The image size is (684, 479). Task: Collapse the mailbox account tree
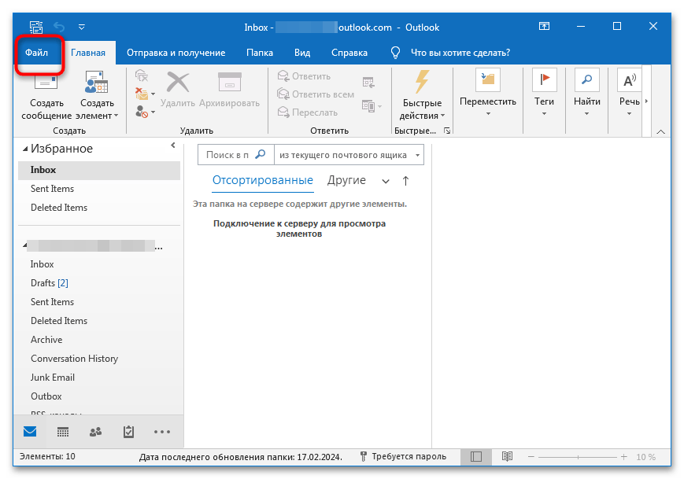(x=25, y=246)
